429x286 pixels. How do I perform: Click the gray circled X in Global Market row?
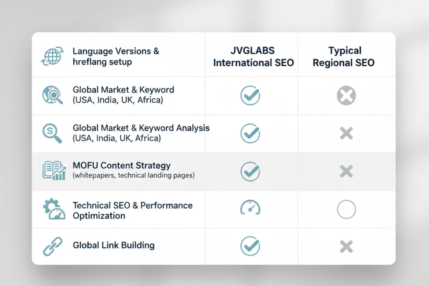346,96
